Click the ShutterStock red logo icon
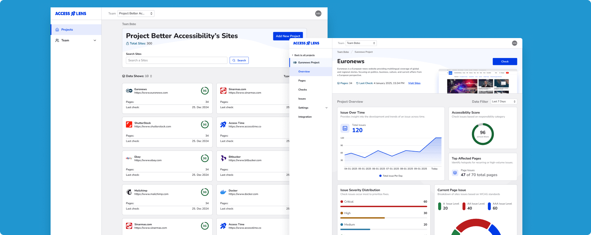The image size is (591, 235). (129, 125)
